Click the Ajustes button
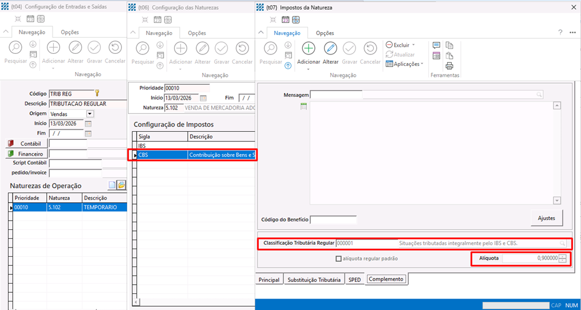 pyautogui.click(x=546, y=218)
